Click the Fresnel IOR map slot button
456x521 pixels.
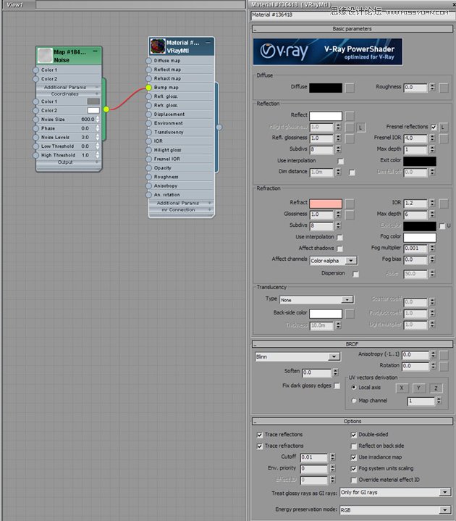click(x=444, y=138)
